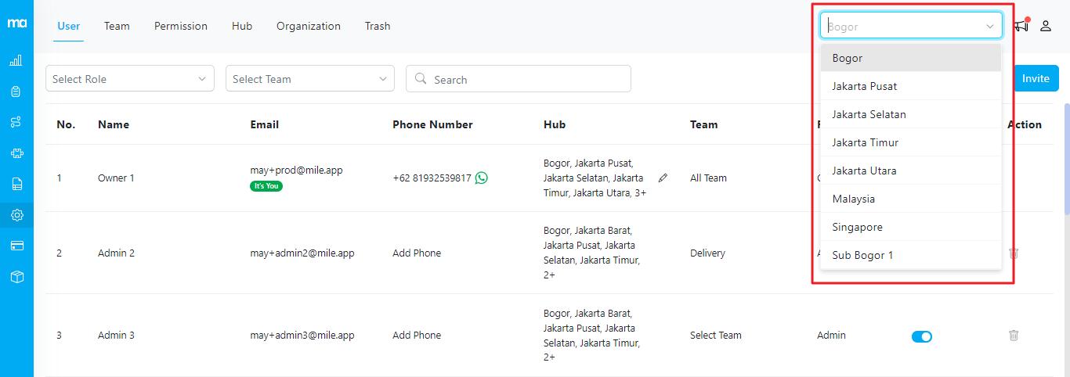Open the route flow icon in sidebar
The width and height of the screenshot is (1070, 377).
(x=16, y=122)
